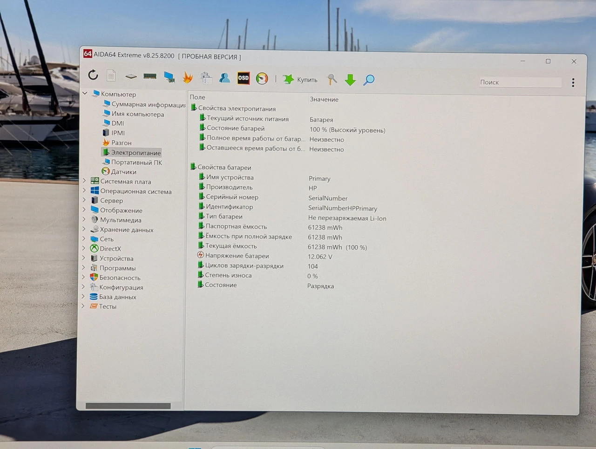Launch the flame stability test icon
Image resolution: width=596 pixels, height=449 pixels.
point(188,77)
